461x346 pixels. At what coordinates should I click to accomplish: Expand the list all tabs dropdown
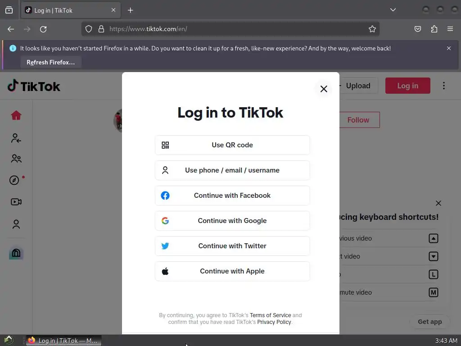(393, 10)
